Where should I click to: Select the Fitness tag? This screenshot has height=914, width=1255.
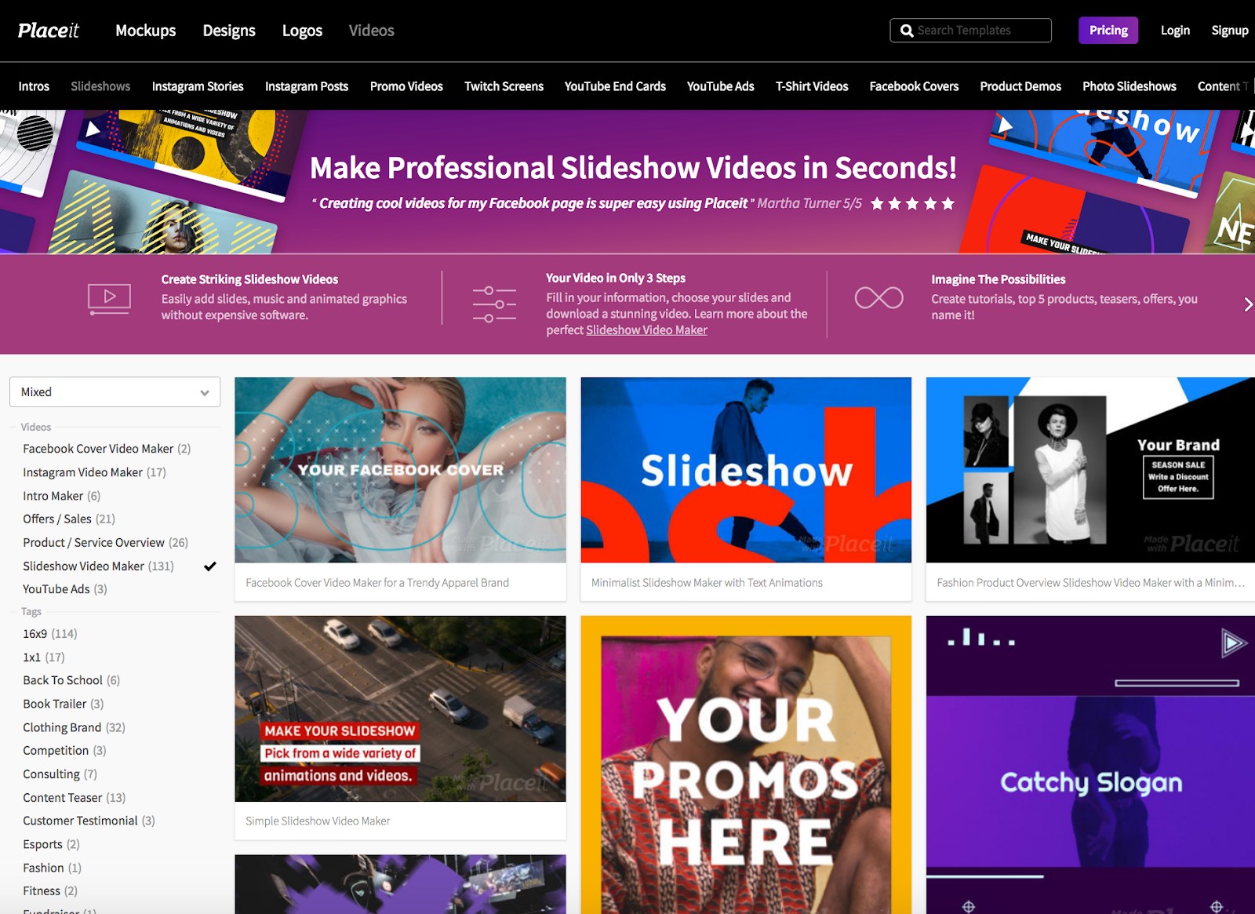50,891
